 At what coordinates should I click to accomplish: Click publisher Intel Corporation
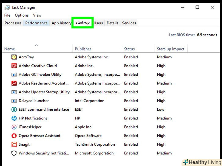click(90, 101)
